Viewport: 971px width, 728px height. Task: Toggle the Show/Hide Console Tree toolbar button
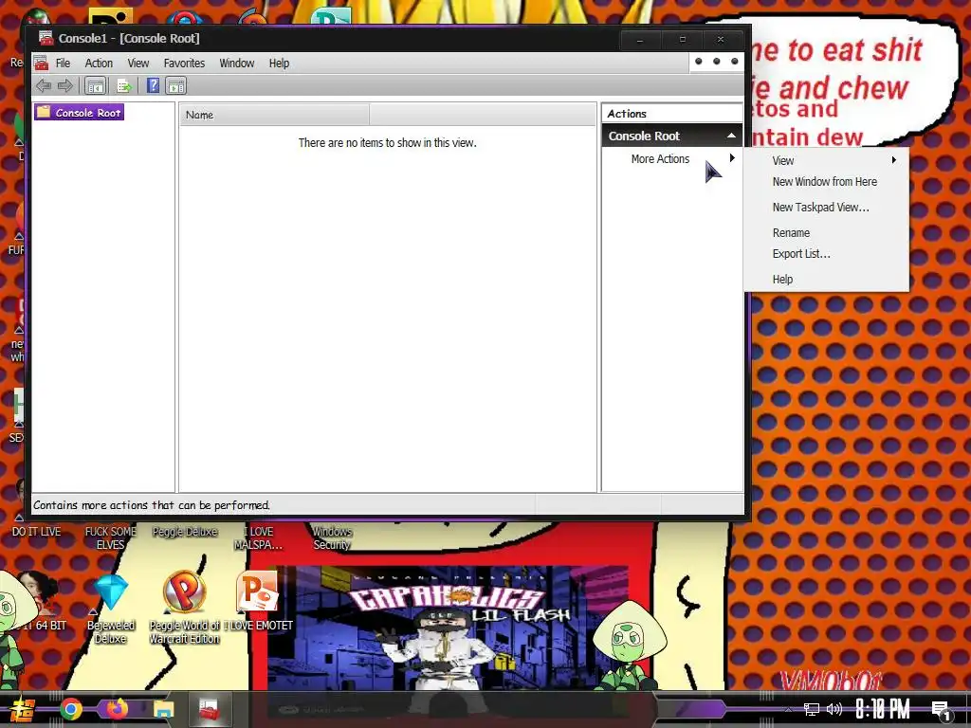point(96,86)
